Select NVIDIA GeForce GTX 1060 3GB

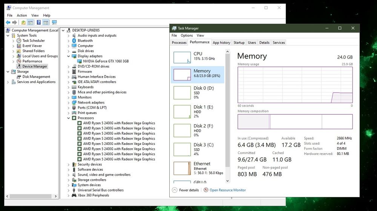106,61
